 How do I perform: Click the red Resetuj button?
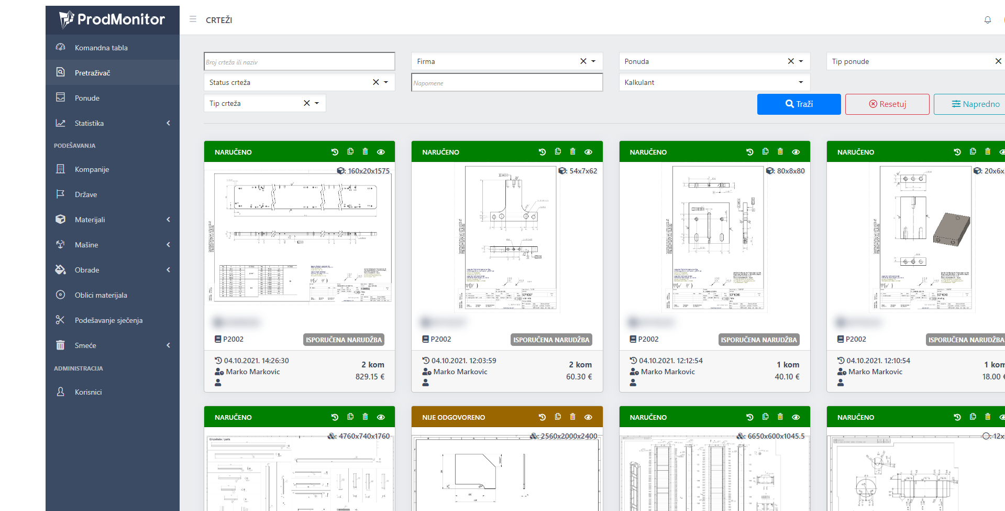pos(887,104)
